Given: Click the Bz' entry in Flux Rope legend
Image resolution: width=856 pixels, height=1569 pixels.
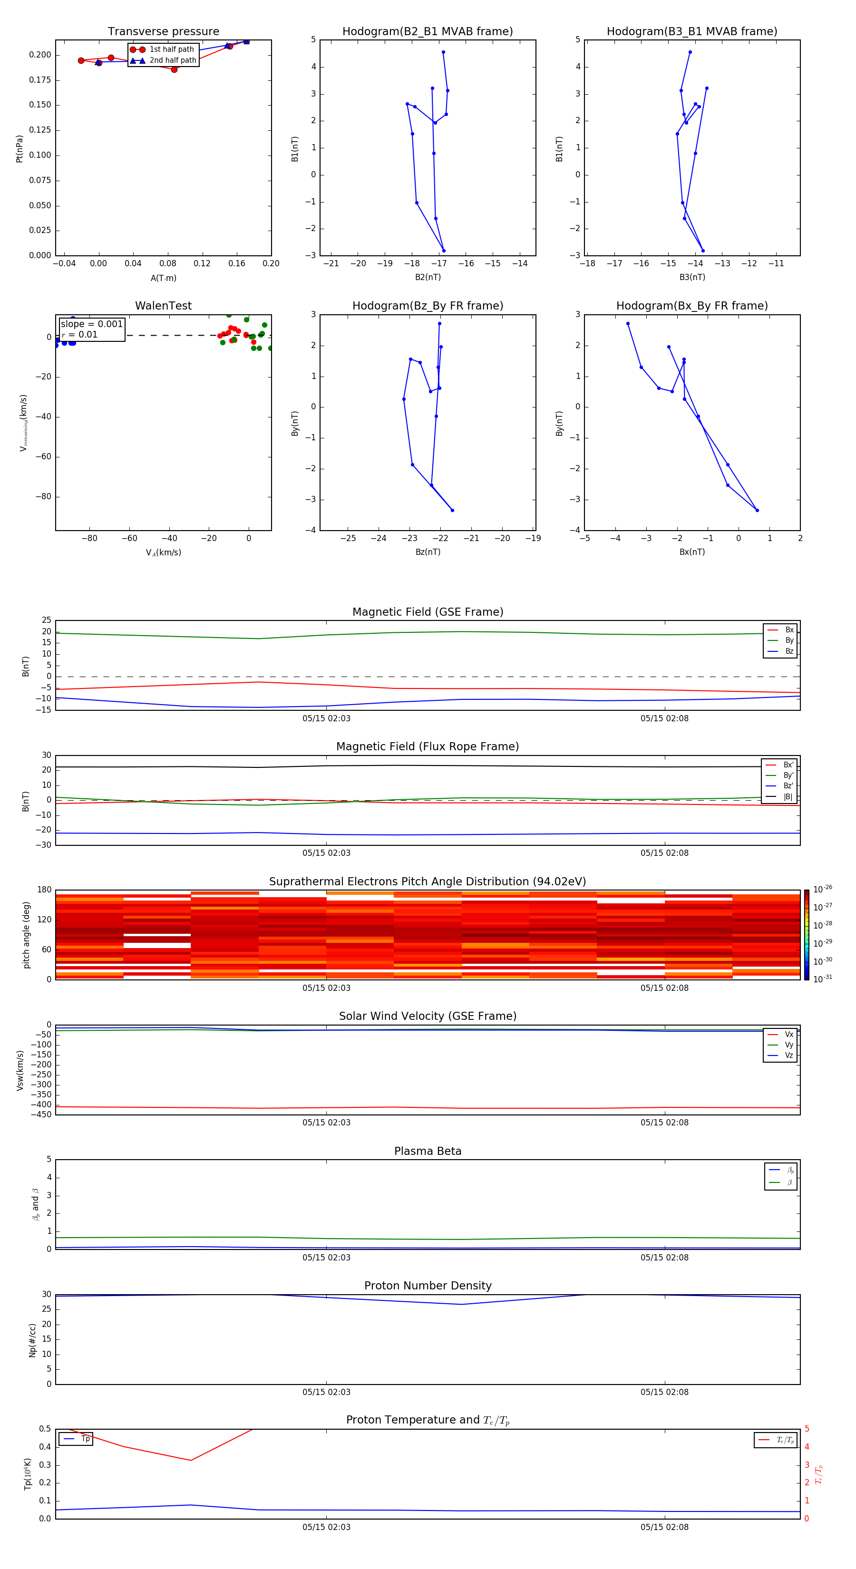Looking at the screenshot, I should tap(779, 786).
